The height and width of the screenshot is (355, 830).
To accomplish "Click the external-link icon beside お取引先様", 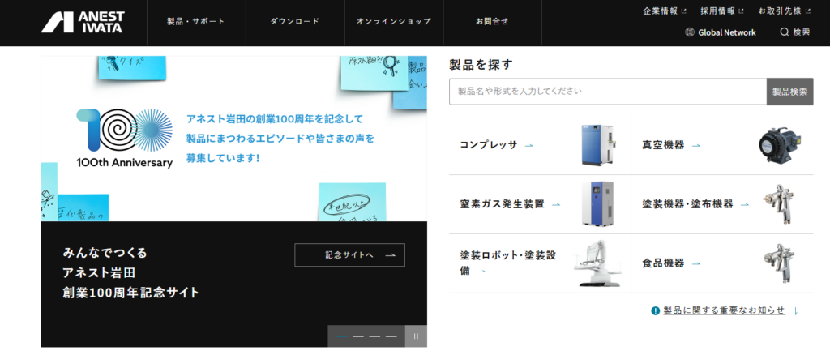I will [x=808, y=11].
